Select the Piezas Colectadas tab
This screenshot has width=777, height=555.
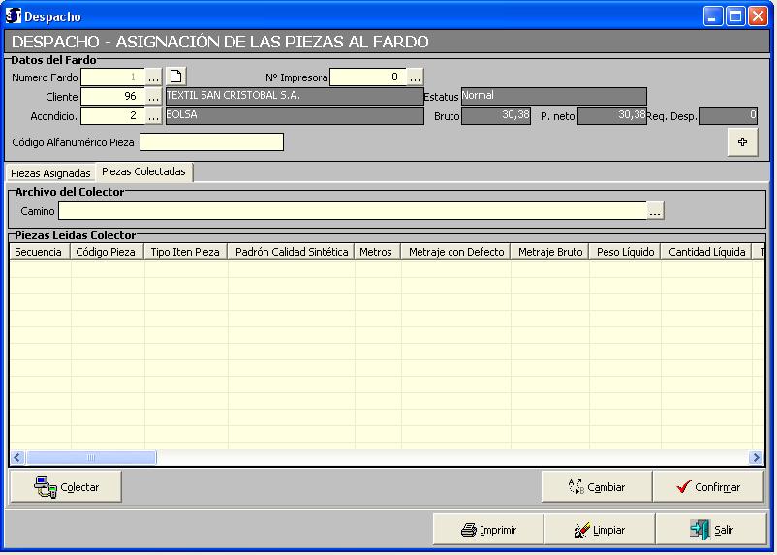tap(143, 171)
